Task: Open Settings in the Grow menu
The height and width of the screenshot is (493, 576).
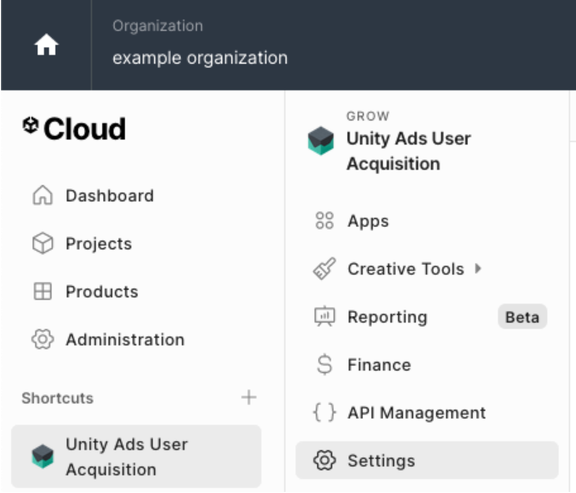Action: tap(427, 461)
